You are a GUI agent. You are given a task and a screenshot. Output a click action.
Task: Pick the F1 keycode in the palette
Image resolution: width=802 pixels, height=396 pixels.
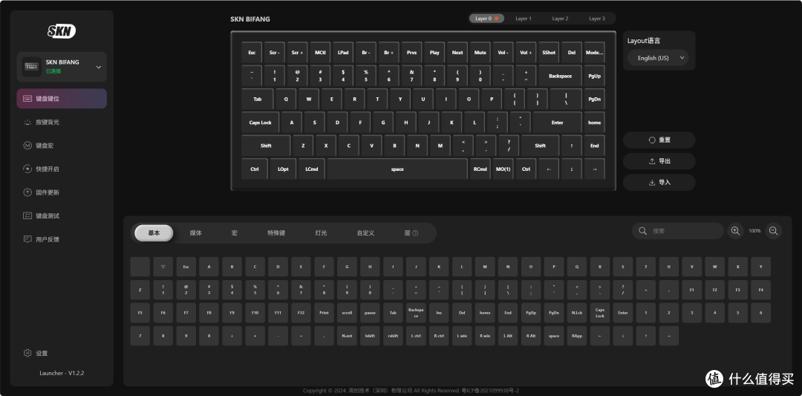pyautogui.click(x=692, y=290)
